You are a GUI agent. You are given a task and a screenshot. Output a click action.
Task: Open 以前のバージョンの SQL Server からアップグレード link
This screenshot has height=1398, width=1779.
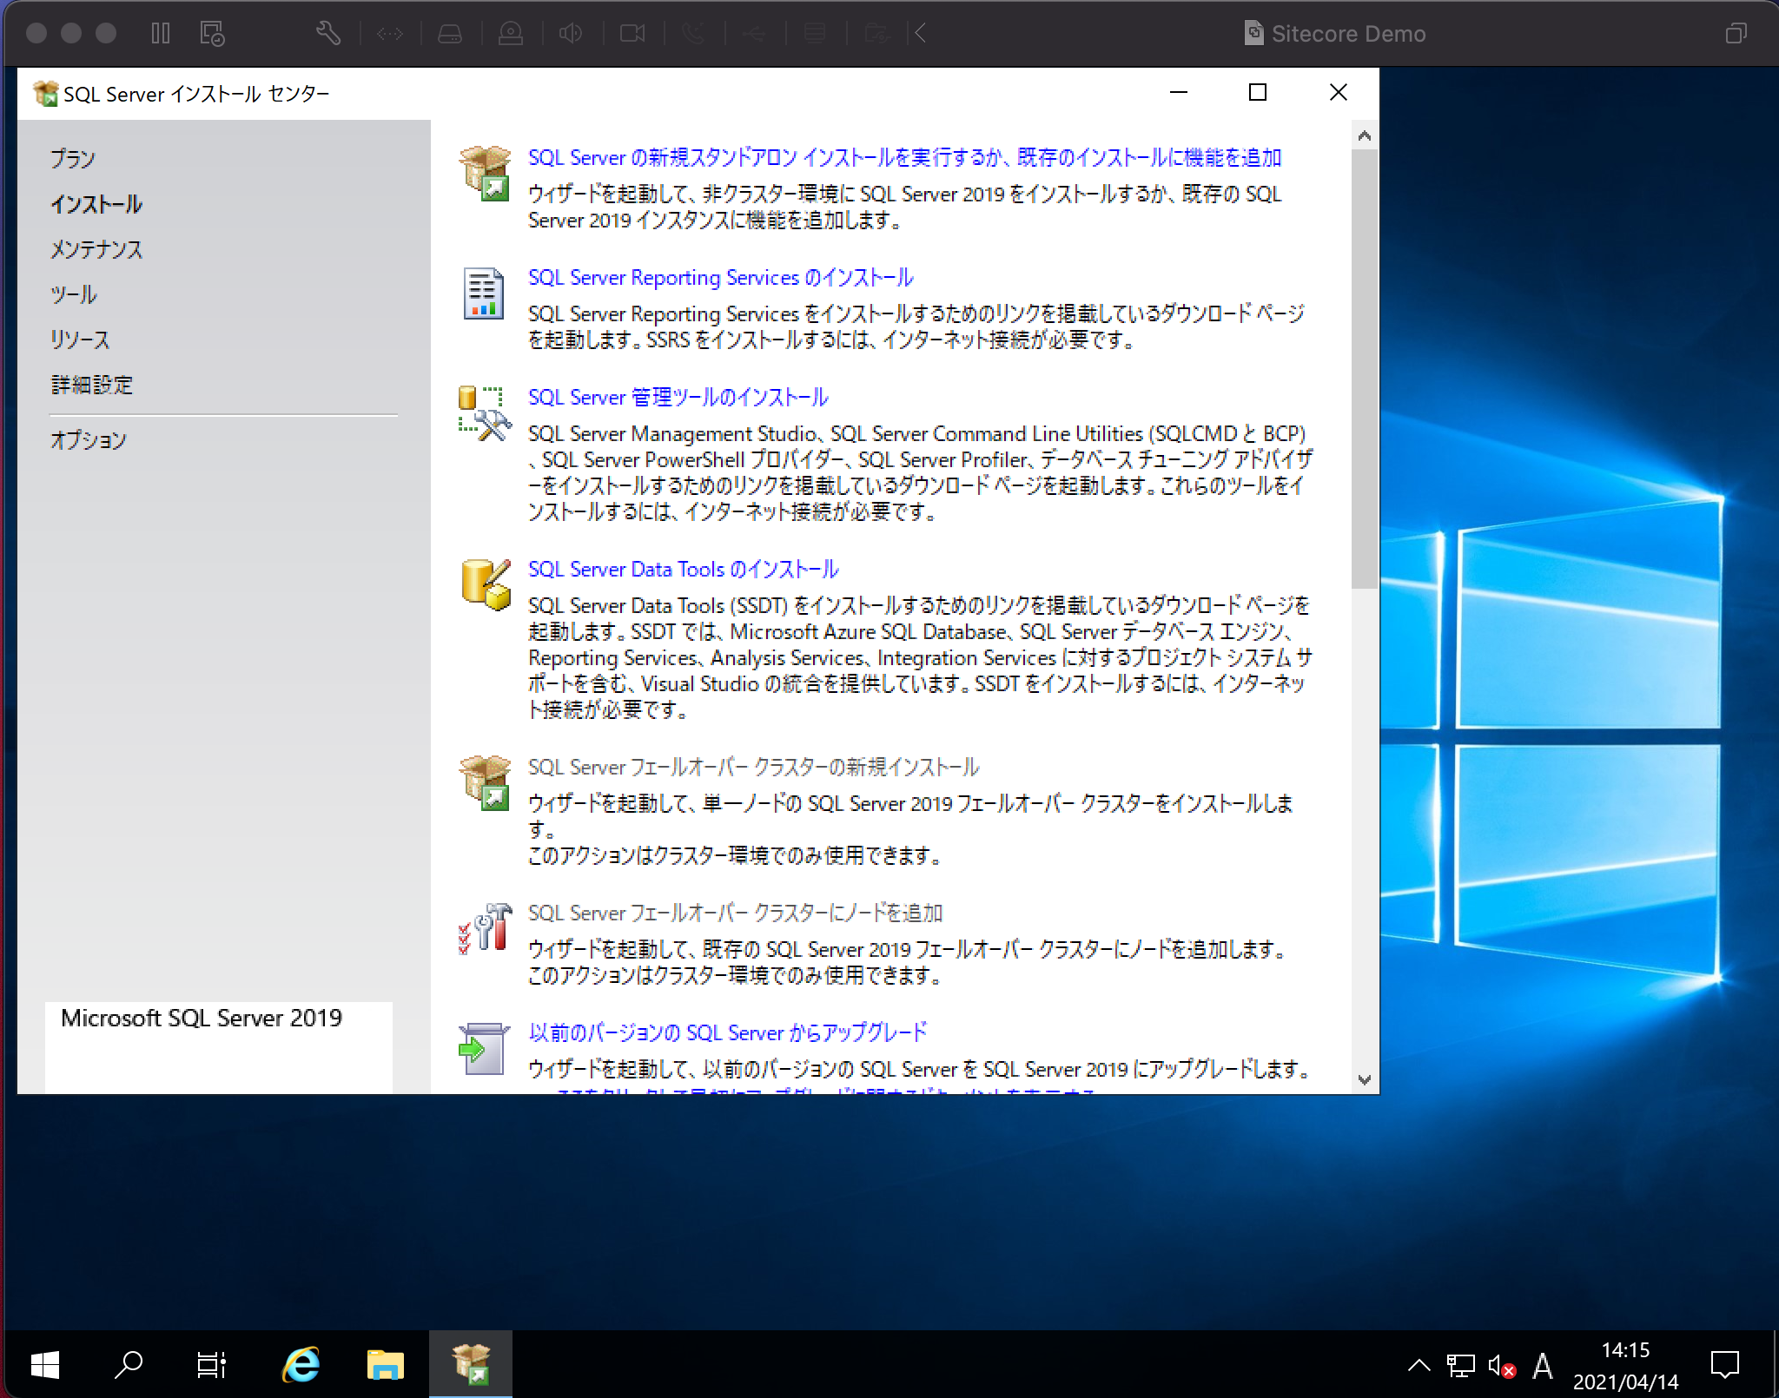coord(728,1032)
